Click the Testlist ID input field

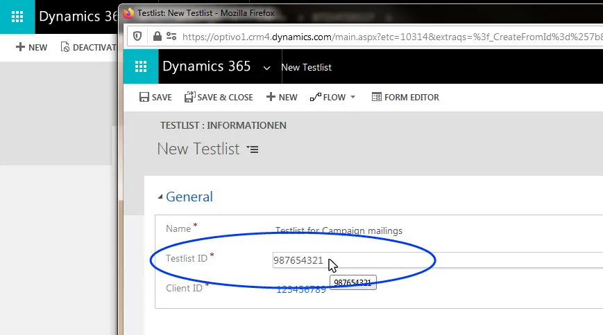point(438,260)
